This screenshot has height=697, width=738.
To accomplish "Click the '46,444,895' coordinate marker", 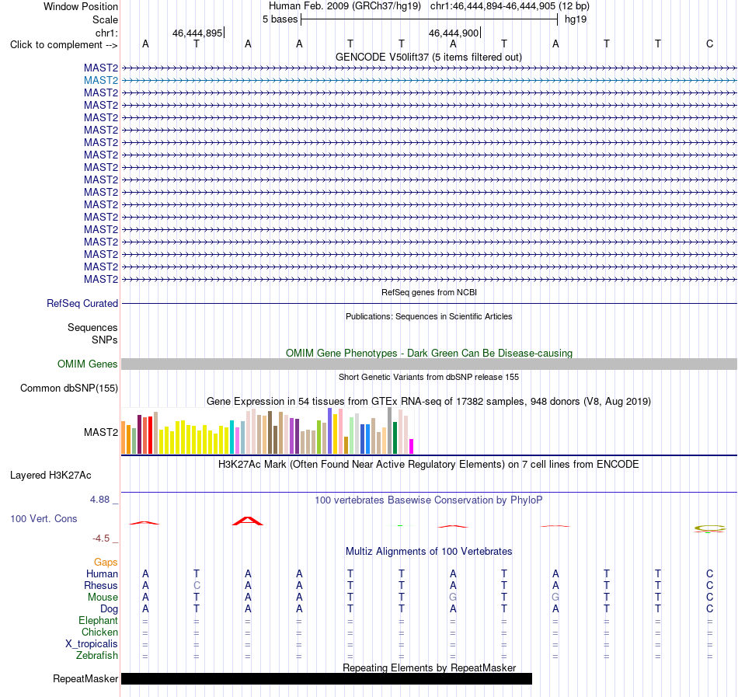I will point(197,33).
